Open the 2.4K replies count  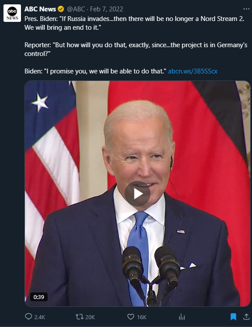point(40,317)
